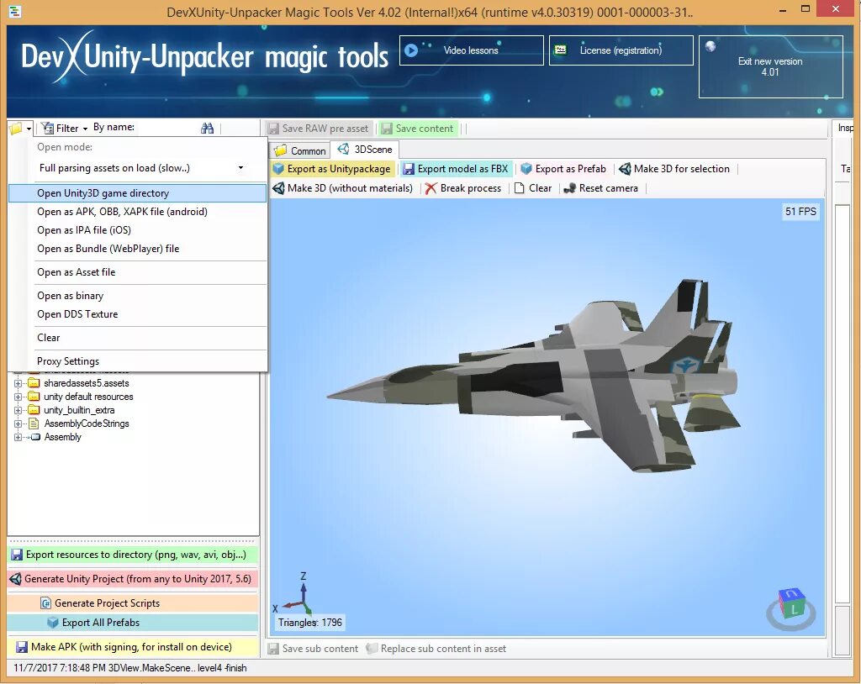
Task: Switch to the Common tab
Action: coord(300,150)
